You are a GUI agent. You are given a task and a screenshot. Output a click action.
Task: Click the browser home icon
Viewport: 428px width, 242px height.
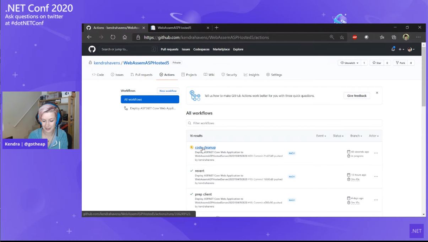tap(125, 37)
